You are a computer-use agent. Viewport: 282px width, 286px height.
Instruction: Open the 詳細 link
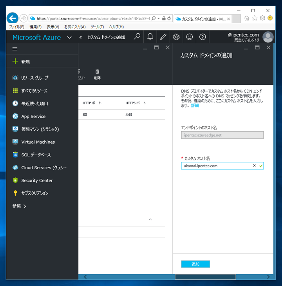point(195,106)
